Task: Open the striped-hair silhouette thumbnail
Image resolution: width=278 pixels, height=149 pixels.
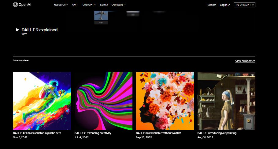Action: tap(103, 101)
